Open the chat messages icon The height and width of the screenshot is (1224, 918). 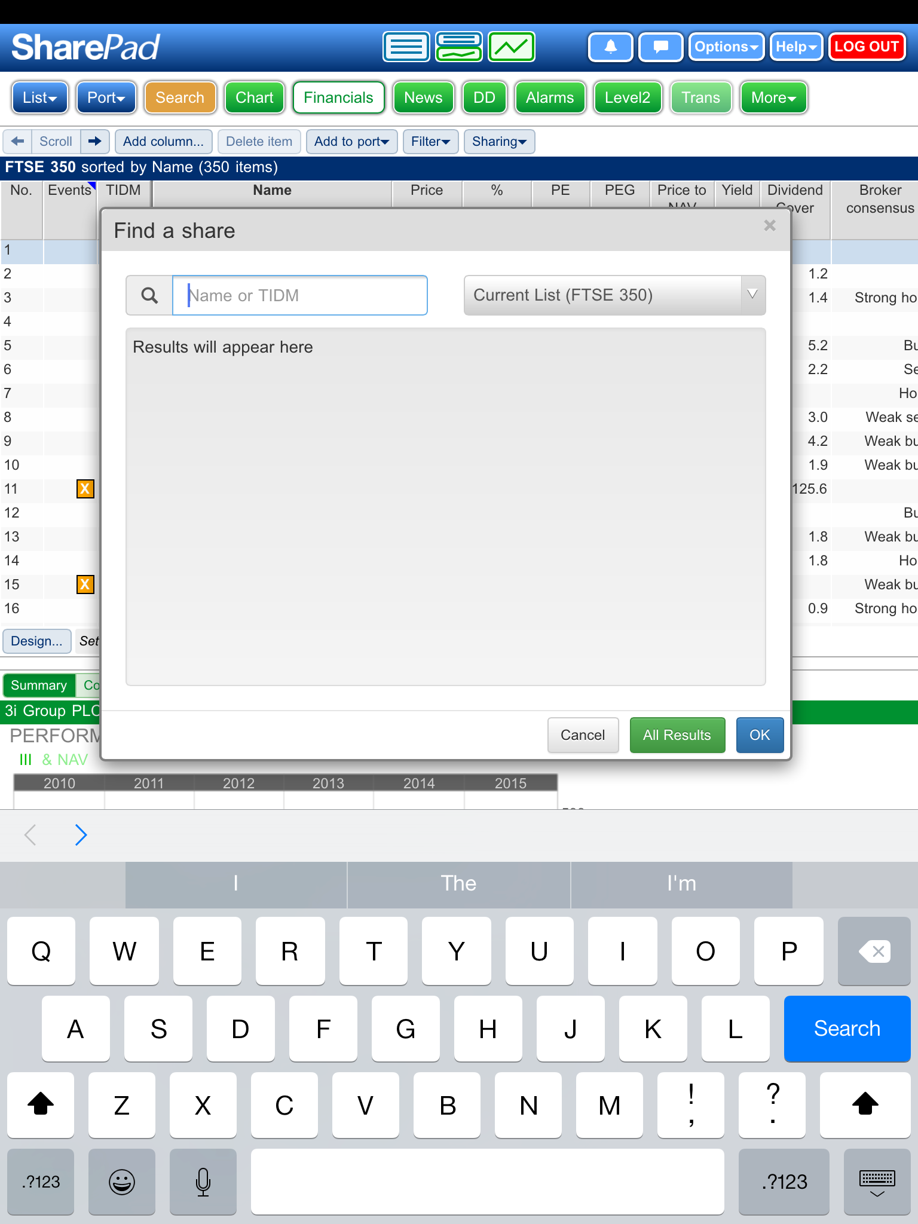pos(661,47)
